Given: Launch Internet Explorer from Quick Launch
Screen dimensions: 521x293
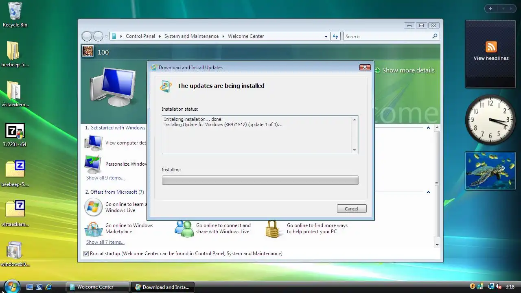Looking at the screenshot, I should [48, 287].
